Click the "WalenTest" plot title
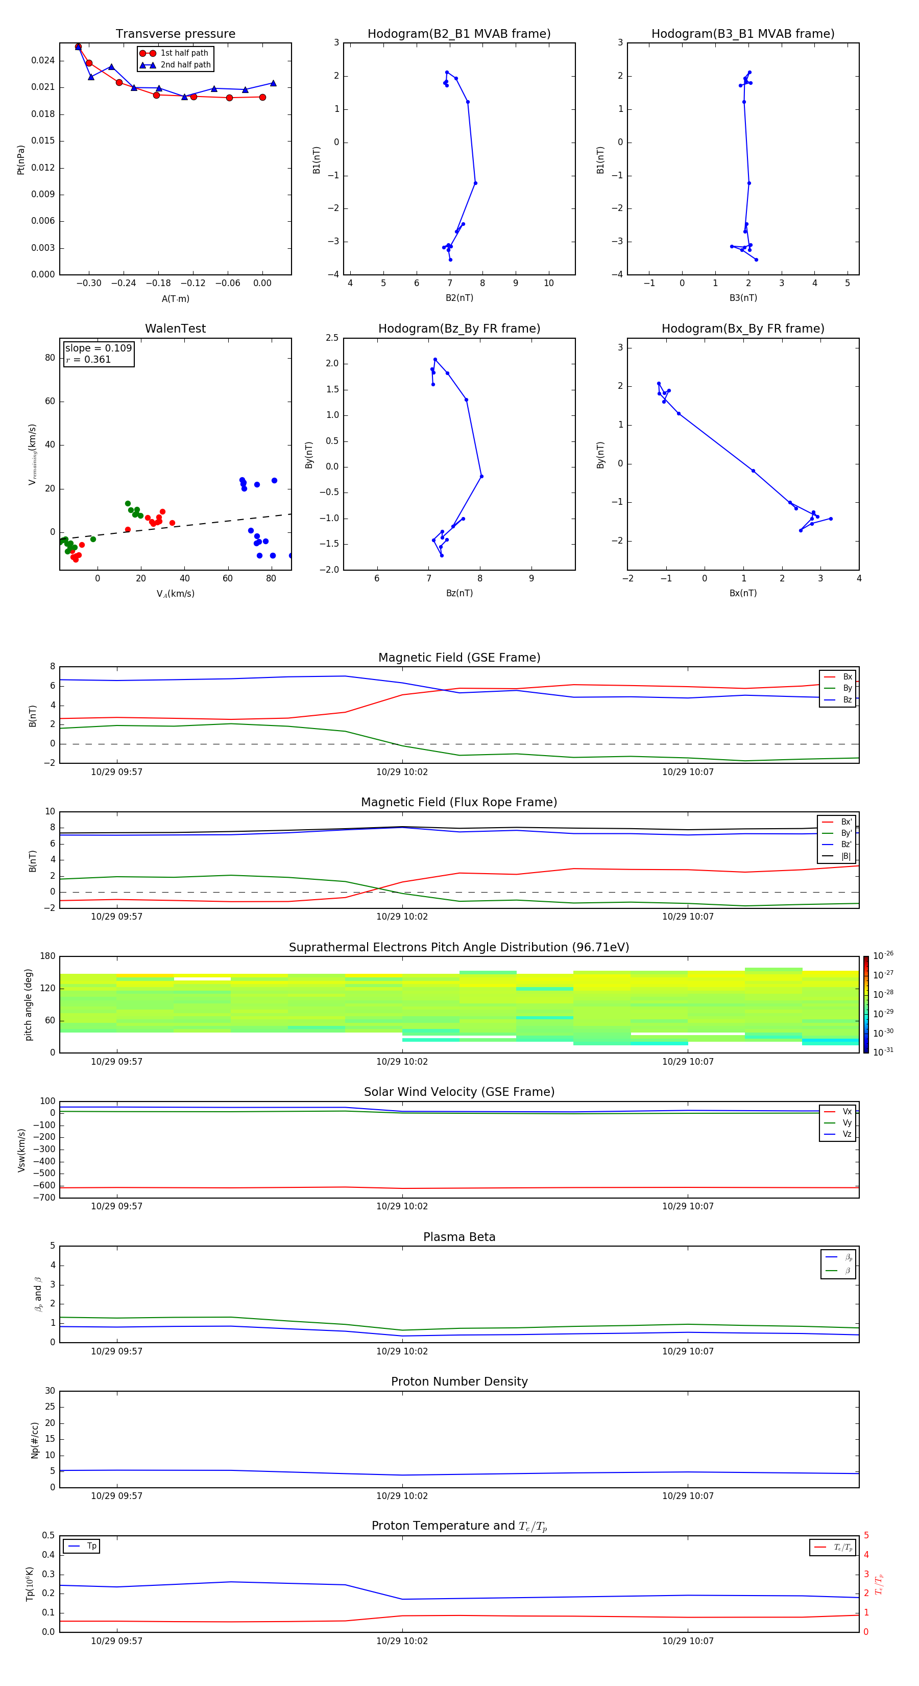 coord(175,329)
